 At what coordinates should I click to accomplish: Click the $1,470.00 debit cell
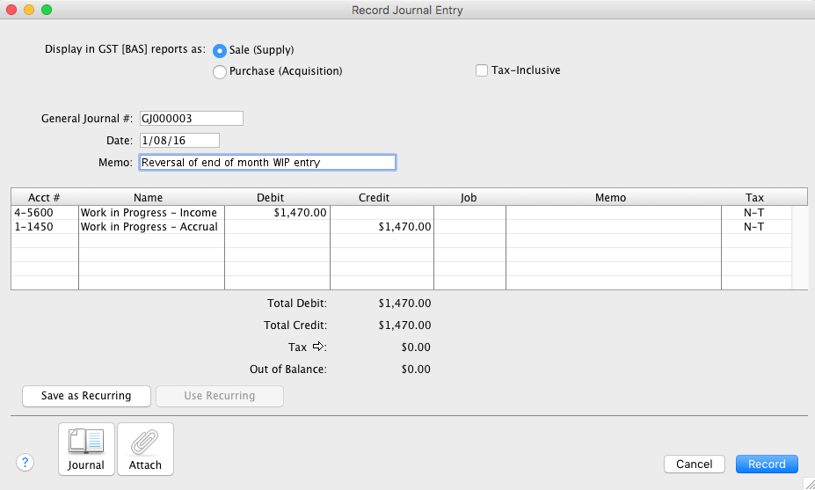277,213
